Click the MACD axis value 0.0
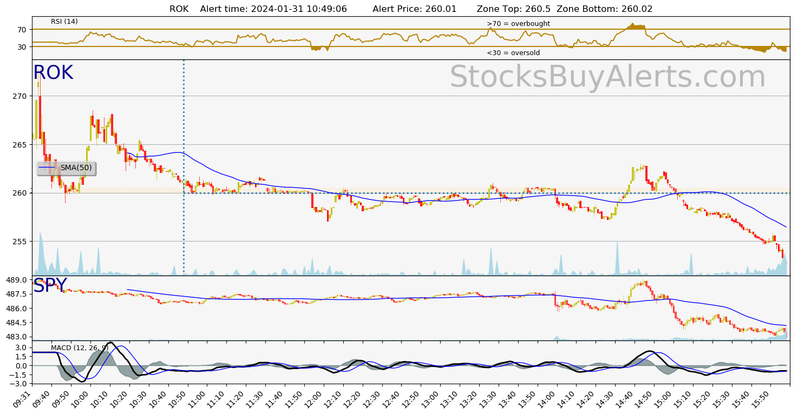This screenshot has height=415, width=798. point(21,365)
